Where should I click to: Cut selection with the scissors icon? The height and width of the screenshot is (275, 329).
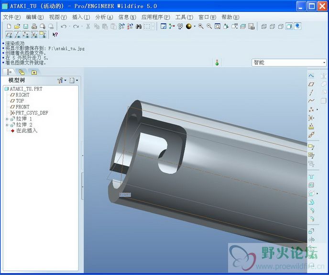pos(88,26)
